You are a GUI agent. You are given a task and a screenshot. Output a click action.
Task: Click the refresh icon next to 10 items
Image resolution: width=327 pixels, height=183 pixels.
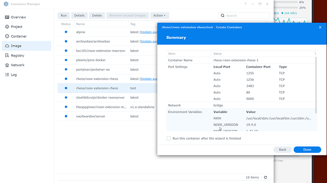click(265, 177)
